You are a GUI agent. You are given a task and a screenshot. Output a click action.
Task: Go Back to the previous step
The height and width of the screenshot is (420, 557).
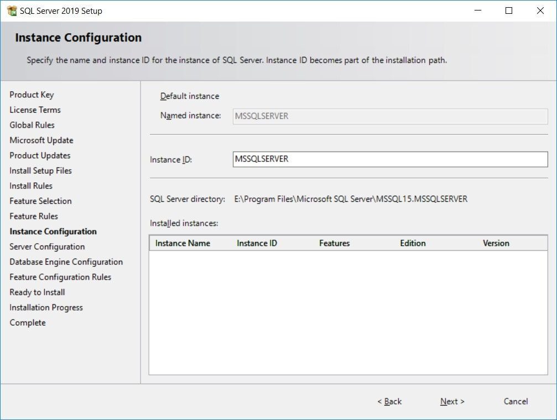[389, 402]
